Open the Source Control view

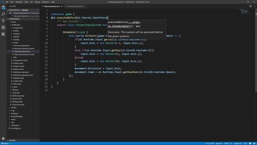[3, 21]
